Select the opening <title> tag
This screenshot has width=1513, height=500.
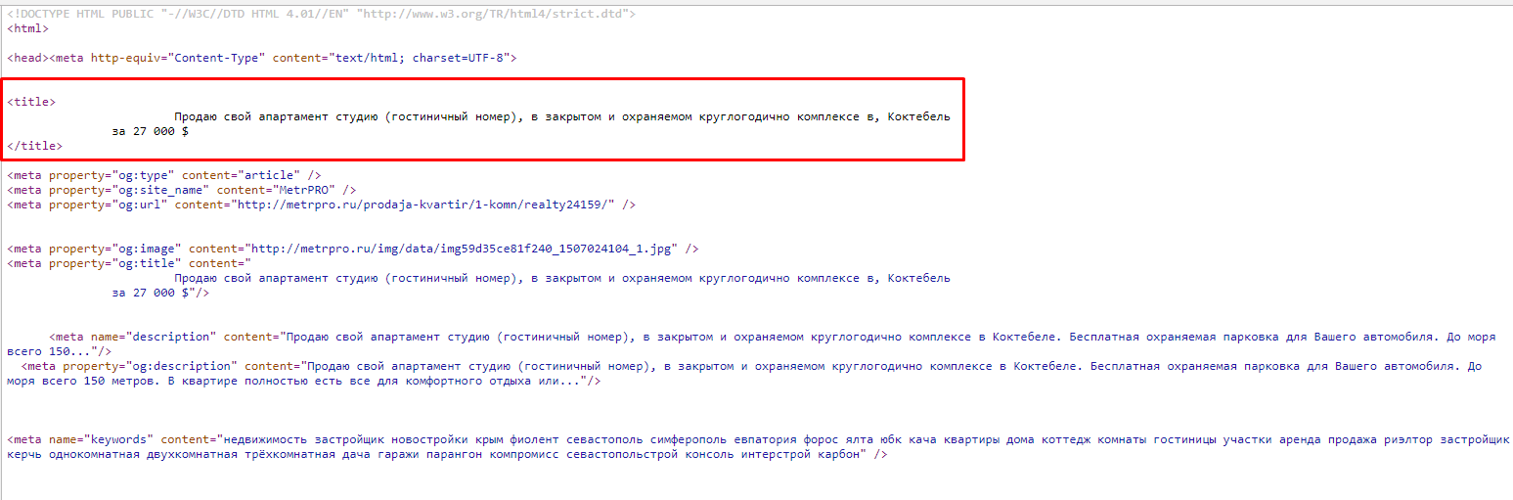point(31,102)
